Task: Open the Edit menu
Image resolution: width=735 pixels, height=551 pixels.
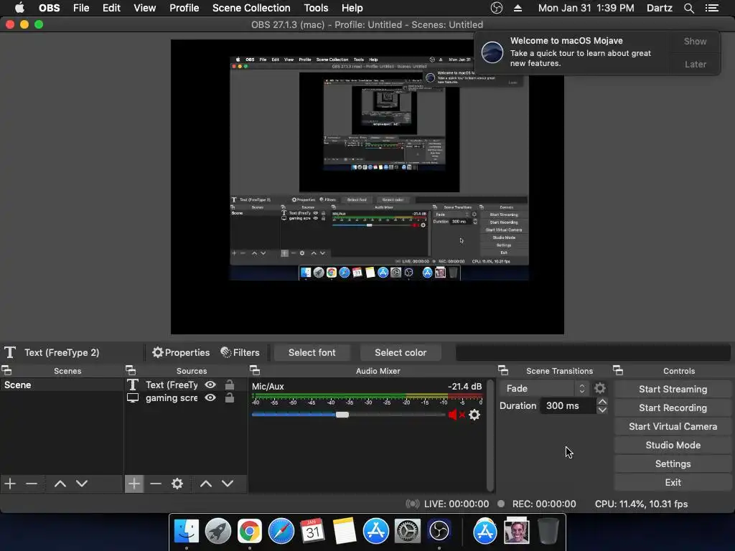Action: coord(111,8)
